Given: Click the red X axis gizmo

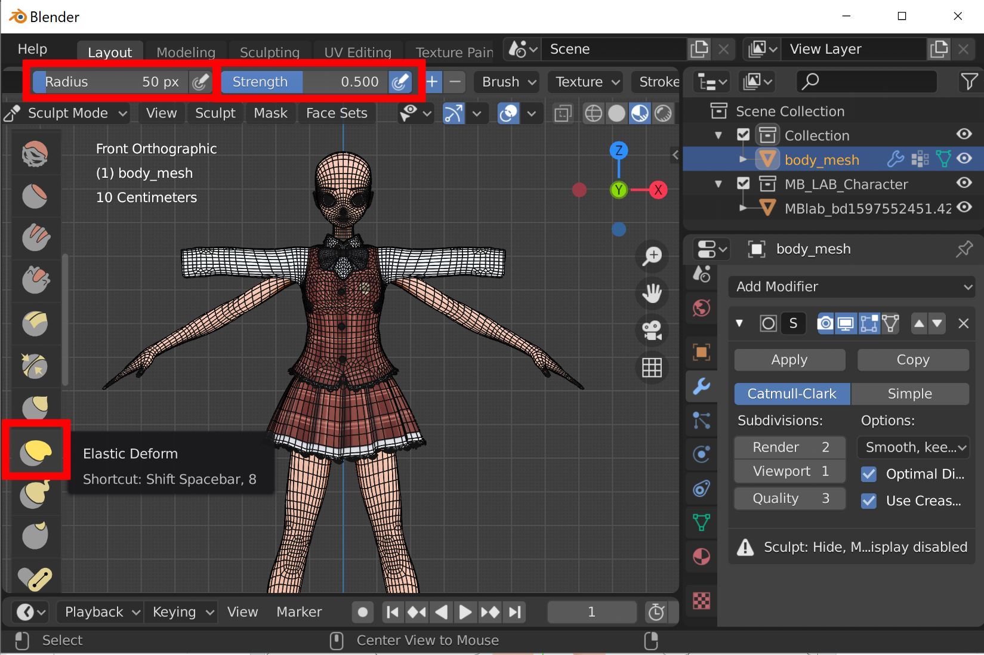Looking at the screenshot, I should pos(658,190).
